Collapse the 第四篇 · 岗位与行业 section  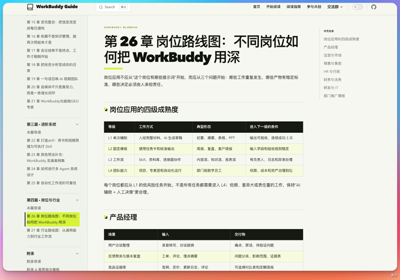point(77,200)
